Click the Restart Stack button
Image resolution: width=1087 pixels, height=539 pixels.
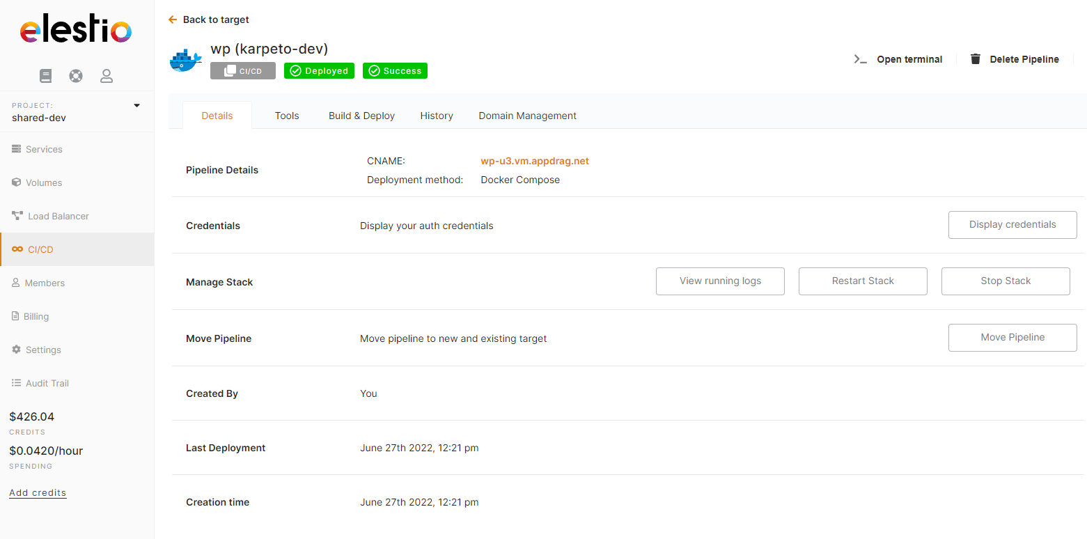tap(863, 281)
